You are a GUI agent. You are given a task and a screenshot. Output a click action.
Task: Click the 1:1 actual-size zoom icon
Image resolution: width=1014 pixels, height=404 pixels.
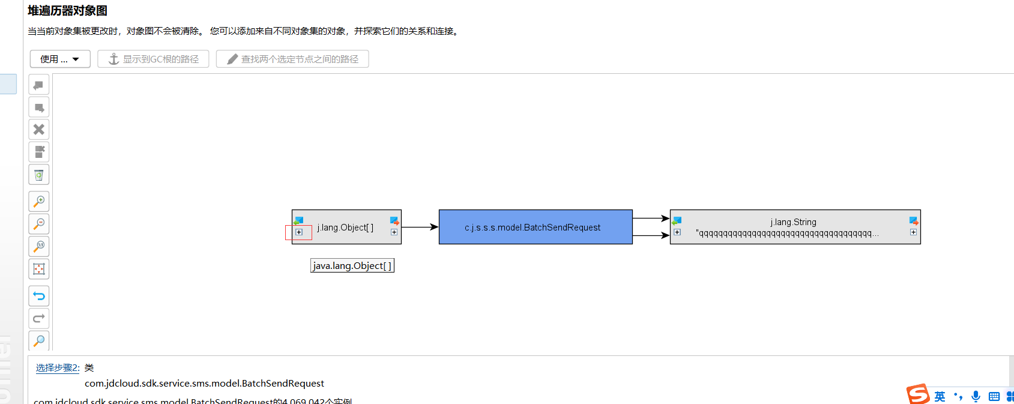pos(39,246)
